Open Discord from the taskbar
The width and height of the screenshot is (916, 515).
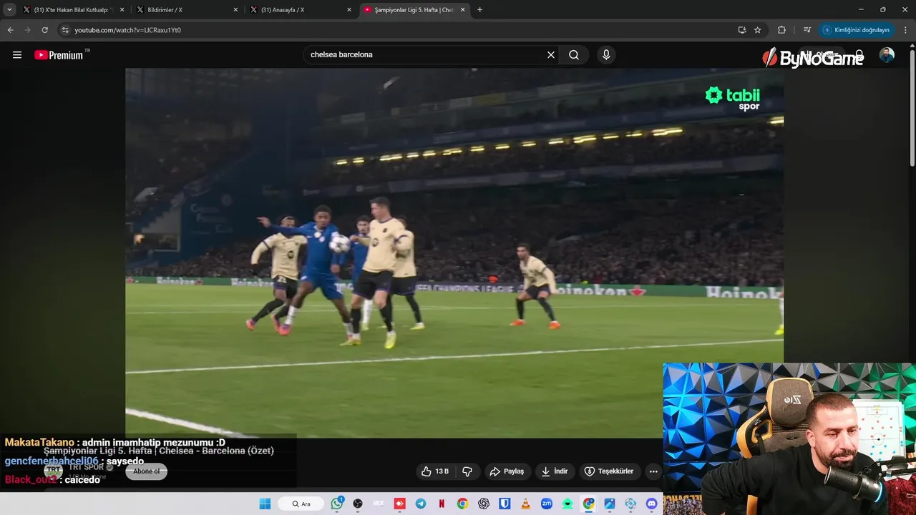pos(651,504)
